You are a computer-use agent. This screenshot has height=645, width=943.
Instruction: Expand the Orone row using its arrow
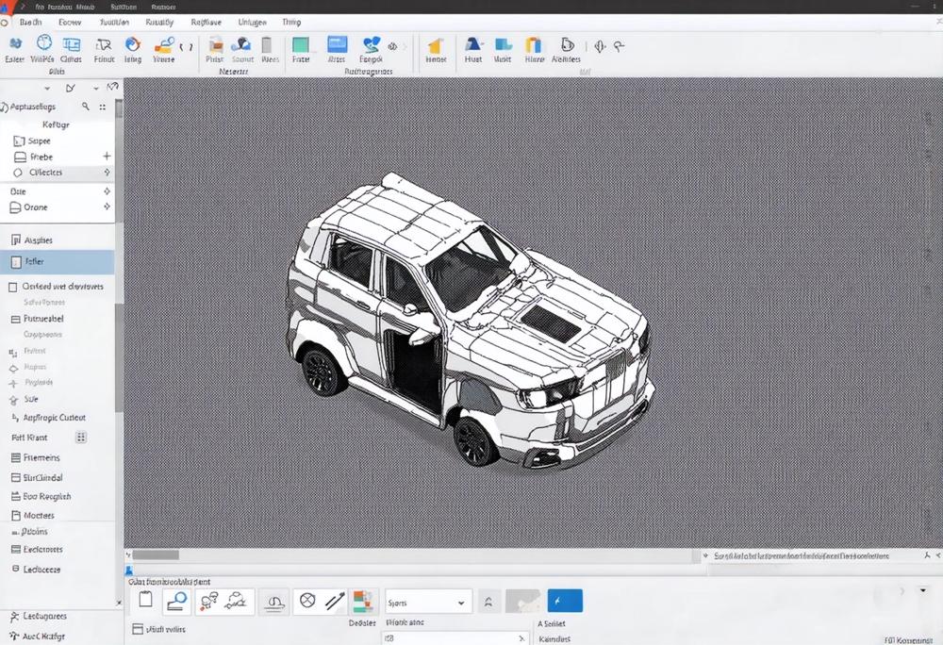107,207
